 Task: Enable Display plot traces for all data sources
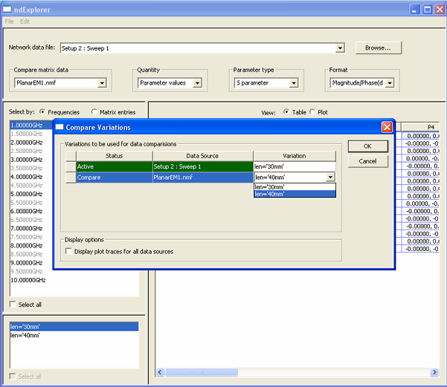(69, 252)
